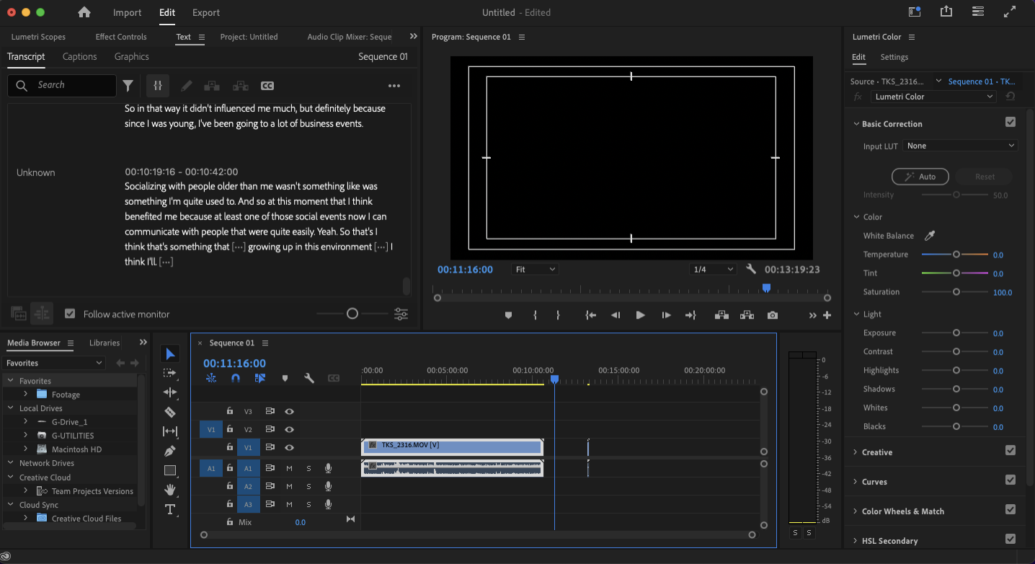Uncheck Follow active monitor
The height and width of the screenshot is (564, 1035).
tap(69, 314)
